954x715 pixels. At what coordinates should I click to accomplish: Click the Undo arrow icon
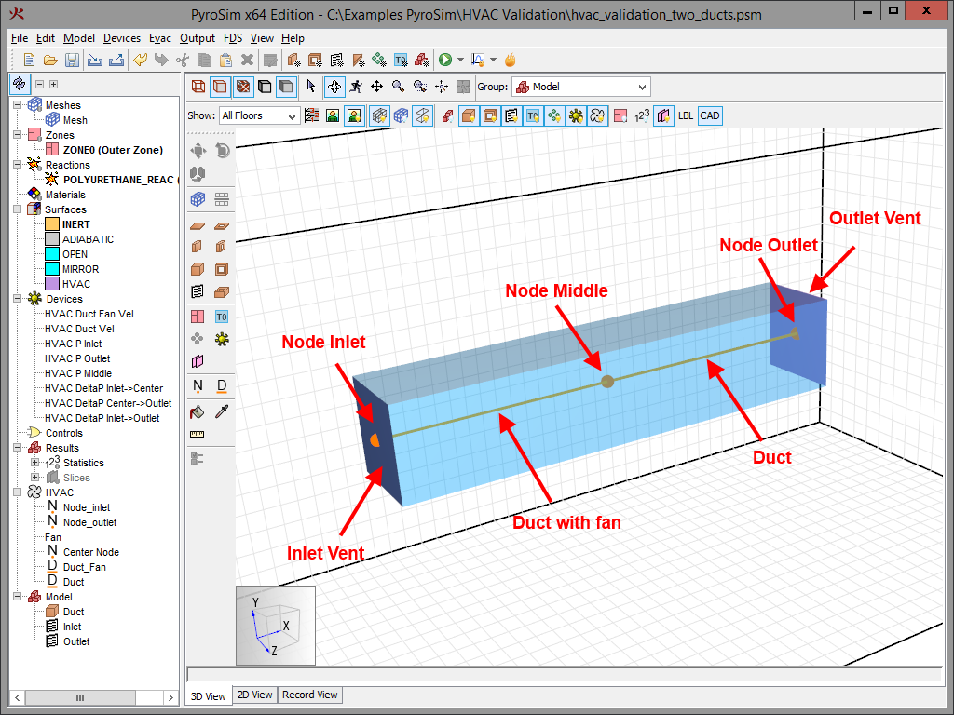point(140,60)
